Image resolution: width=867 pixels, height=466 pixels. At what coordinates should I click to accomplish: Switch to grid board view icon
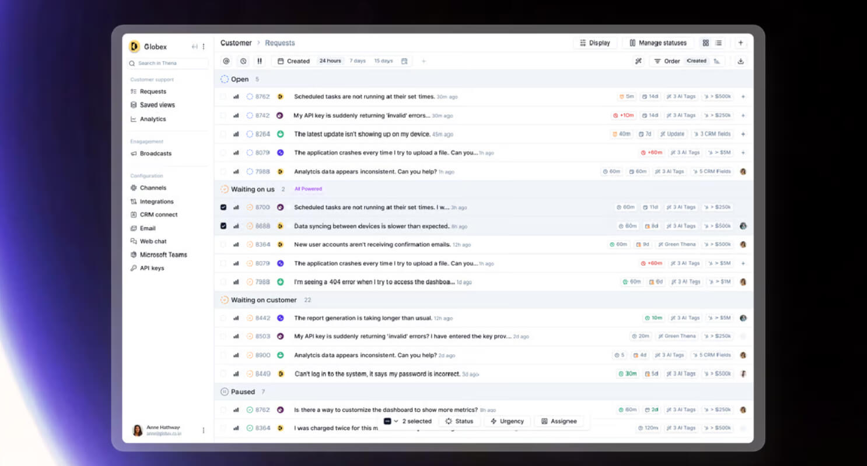click(706, 43)
